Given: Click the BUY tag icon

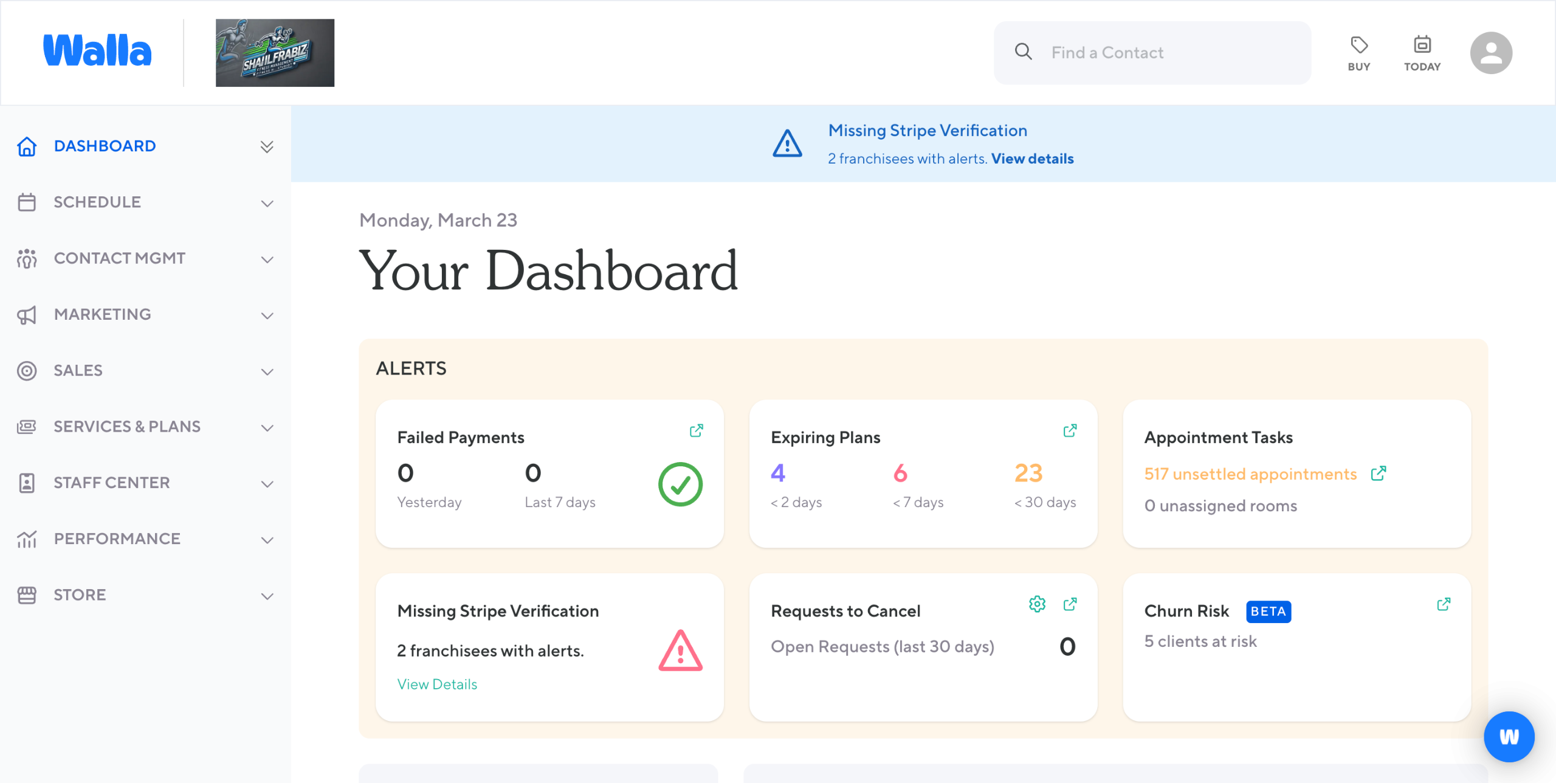Looking at the screenshot, I should (1358, 46).
